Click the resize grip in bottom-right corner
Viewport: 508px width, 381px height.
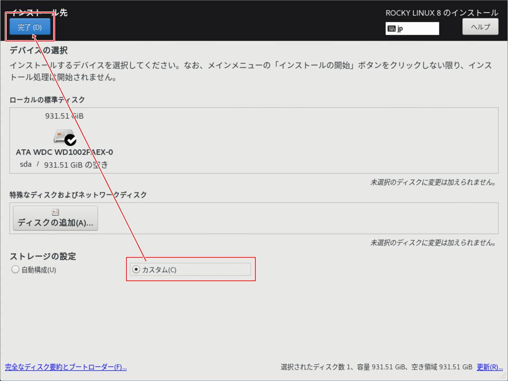click(x=503, y=376)
